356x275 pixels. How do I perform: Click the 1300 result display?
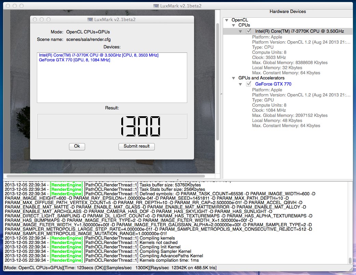[x=112, y=126]
